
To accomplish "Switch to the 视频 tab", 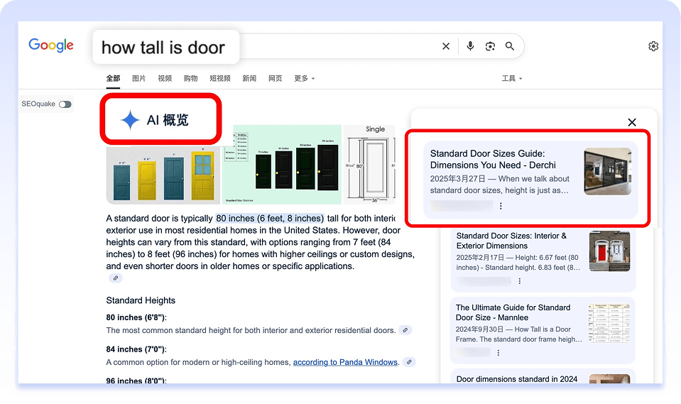I will [165, 78].
